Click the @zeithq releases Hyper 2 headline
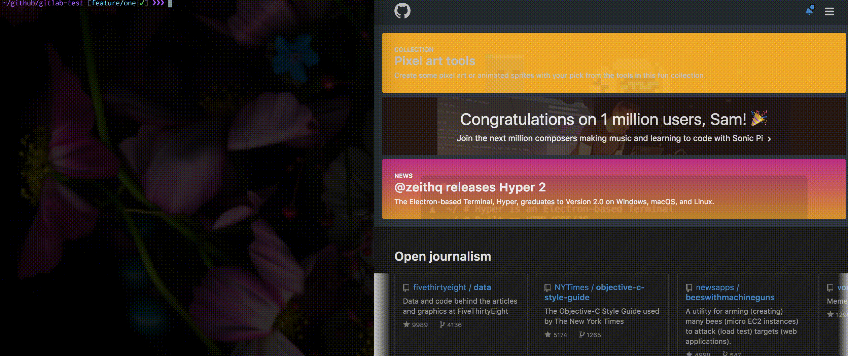Screen dimensions: 848x356 point(471,187)
